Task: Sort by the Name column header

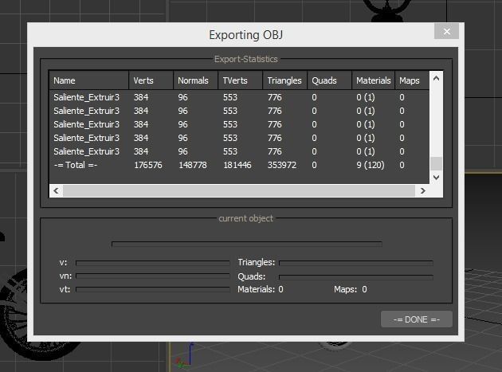Action: coord(89,80)
